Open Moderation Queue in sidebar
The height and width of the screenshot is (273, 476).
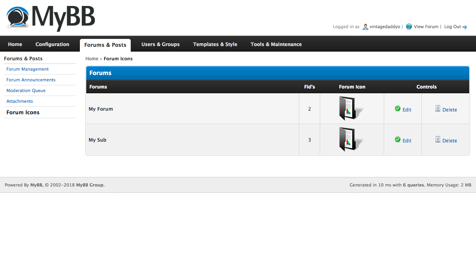pos(26,90)
